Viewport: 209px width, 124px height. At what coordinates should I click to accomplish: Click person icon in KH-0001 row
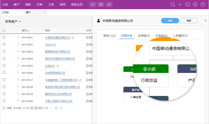coord(18,37)
